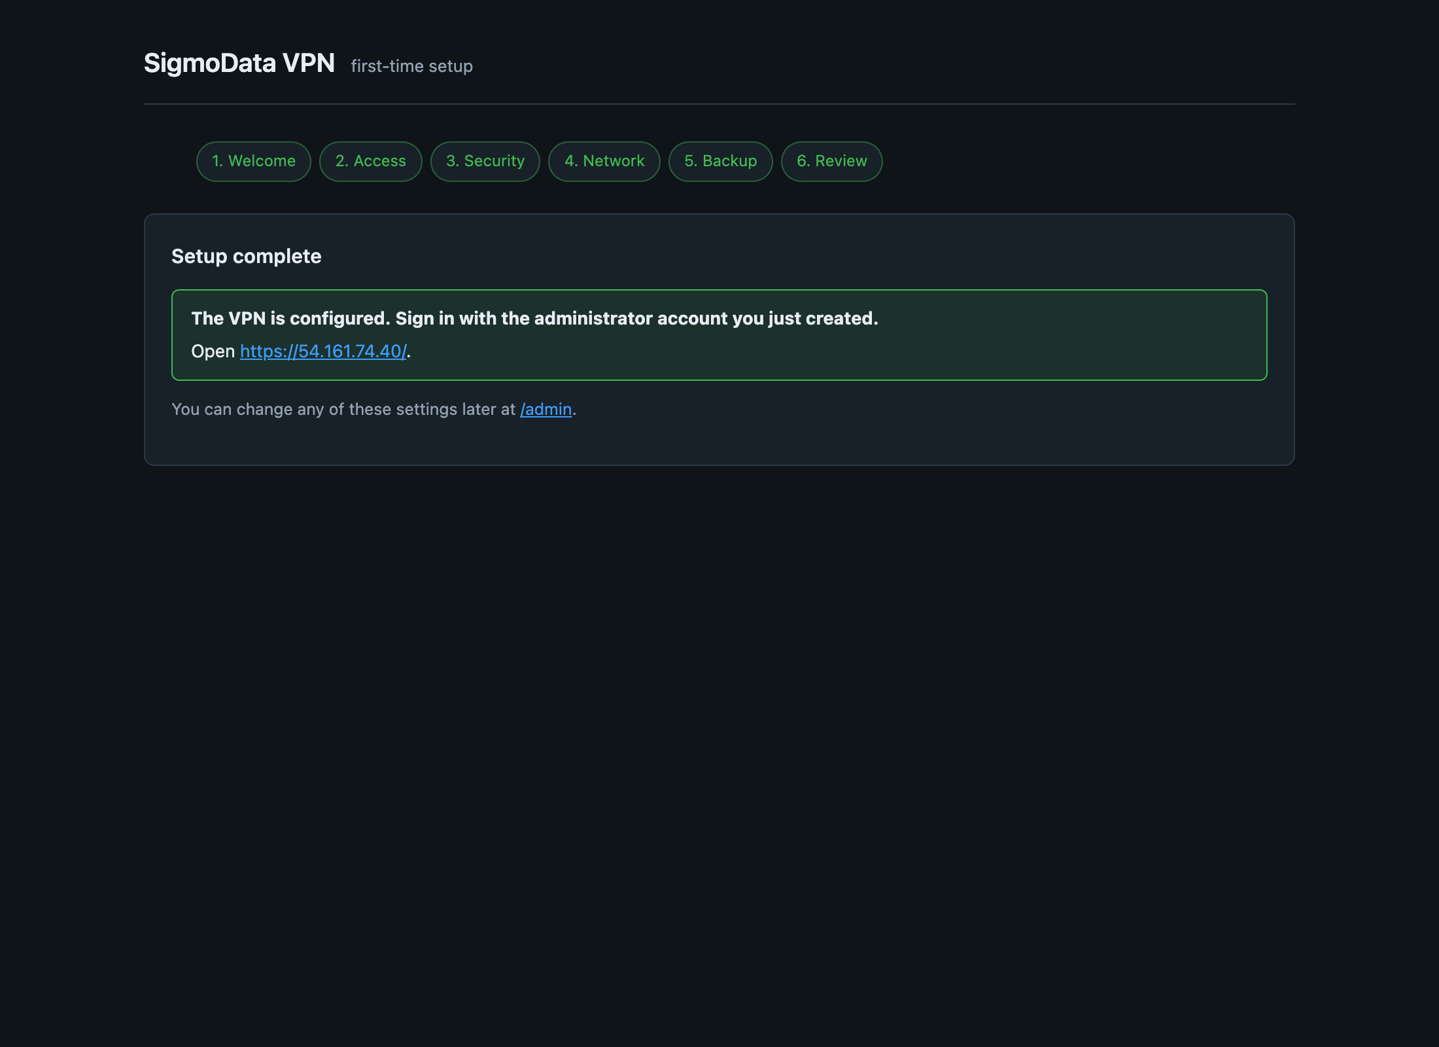1439x1047 pixels.
Task: Open the https://54.161.74.40/ link
Action: tap(323, 351)
